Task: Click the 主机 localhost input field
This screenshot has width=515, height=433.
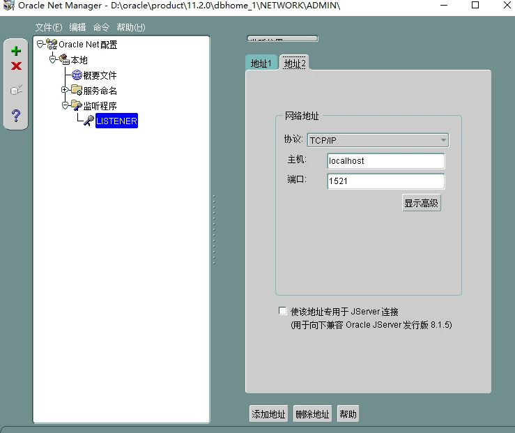Action: pos(386,161)
